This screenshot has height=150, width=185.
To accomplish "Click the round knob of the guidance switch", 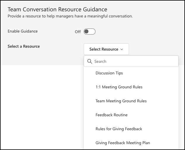I will tap(87, 32).
